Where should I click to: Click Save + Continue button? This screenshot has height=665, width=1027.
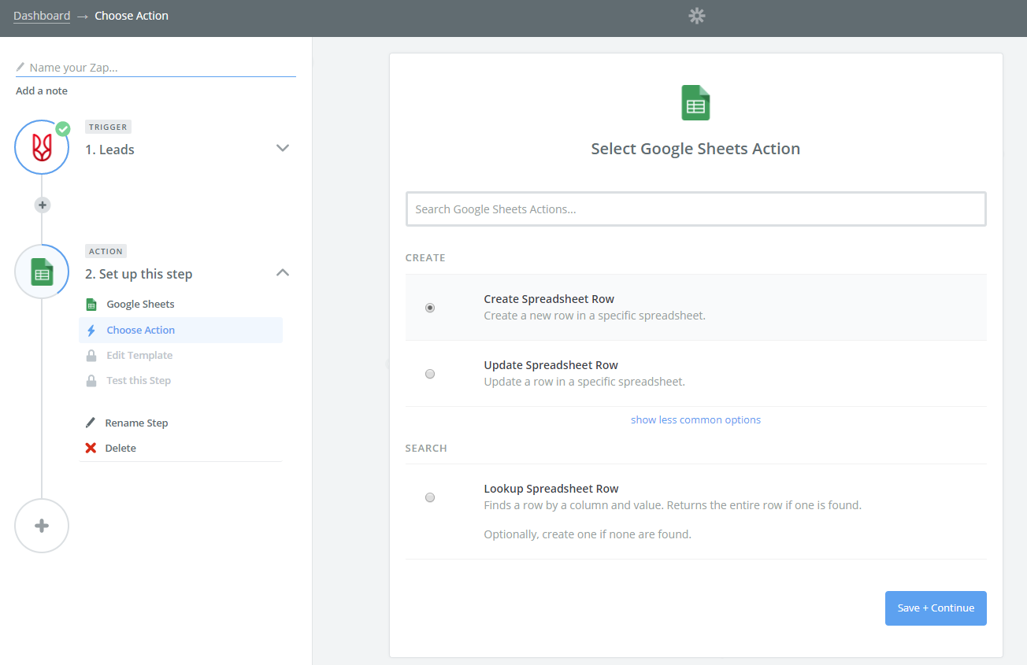(936, 608)
